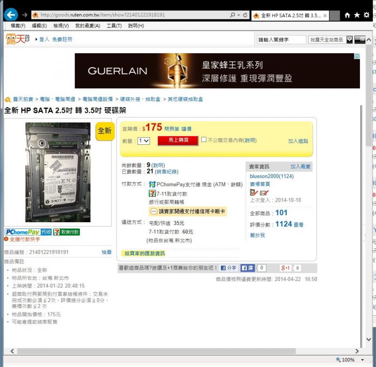376x367 pixels.
Task: Click the site search submit button
Action: tap(360, 39)
